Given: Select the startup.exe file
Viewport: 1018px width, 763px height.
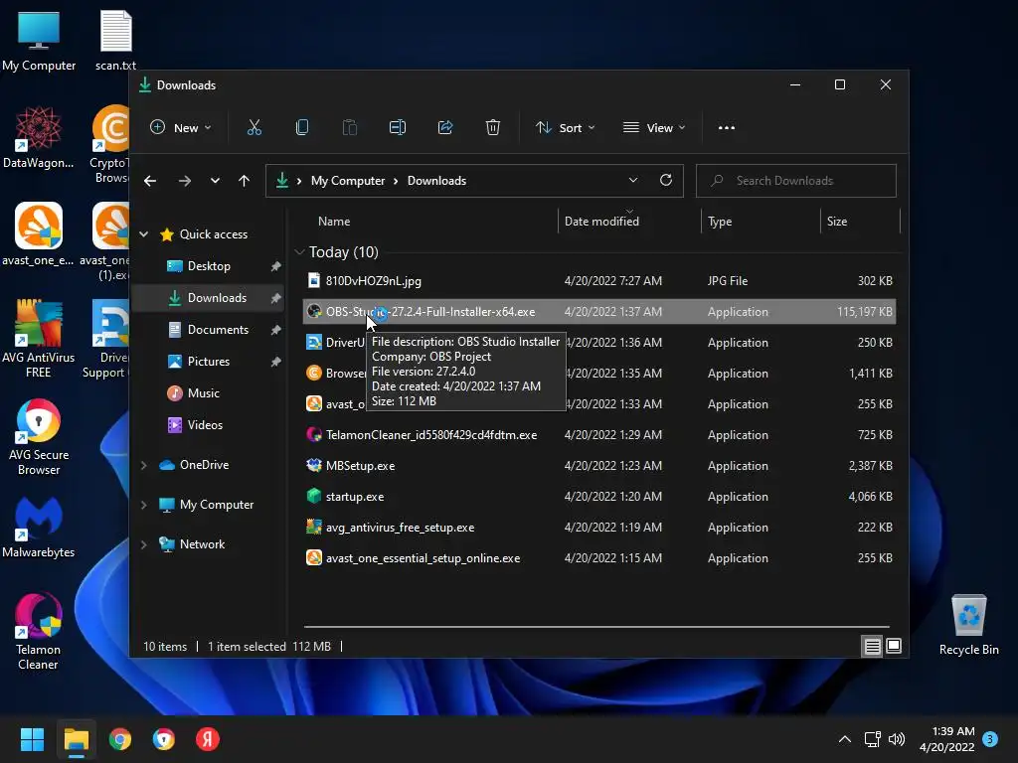Looking at the screenshot, I should (599, 497).
